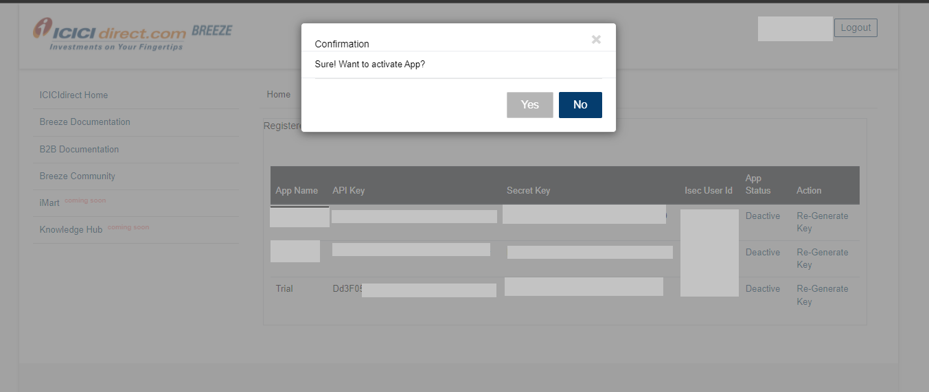Click the App Status column header
The image size is (929, 392).
point(758,184)
